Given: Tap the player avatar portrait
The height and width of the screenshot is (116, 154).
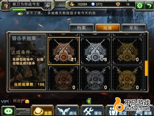Looking at the screenshot, I should tap(6, 5).
